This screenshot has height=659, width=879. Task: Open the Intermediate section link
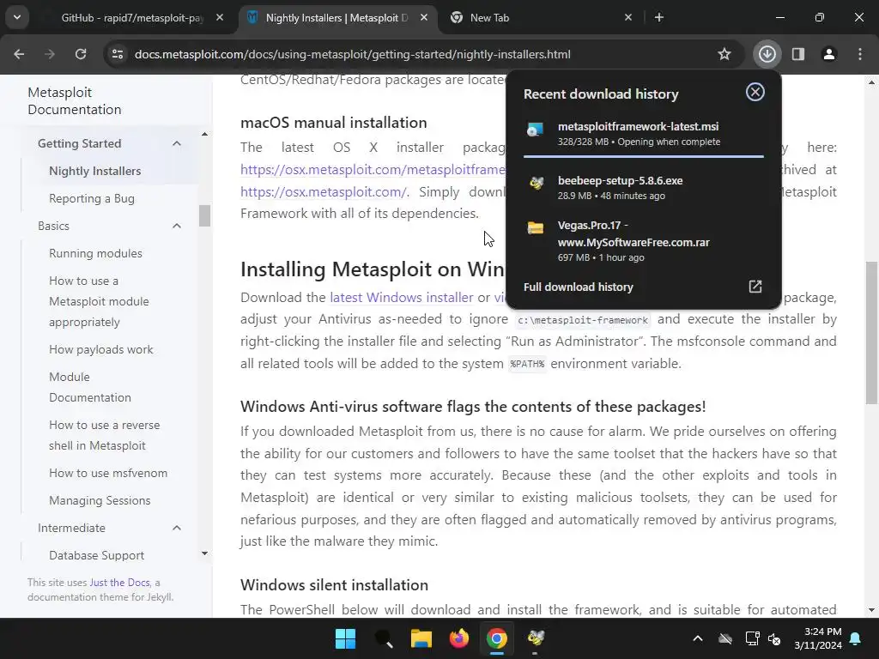click(x=71, y=528)
